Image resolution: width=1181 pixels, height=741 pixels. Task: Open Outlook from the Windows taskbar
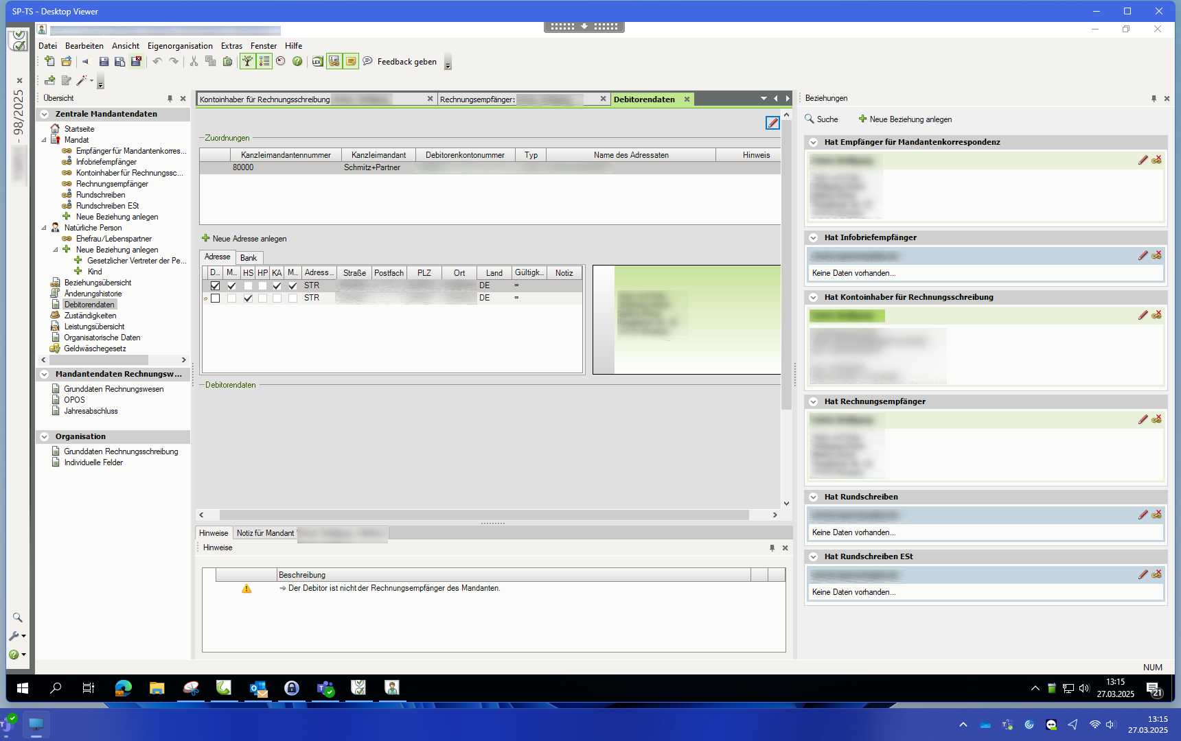(x=258, y=688)
